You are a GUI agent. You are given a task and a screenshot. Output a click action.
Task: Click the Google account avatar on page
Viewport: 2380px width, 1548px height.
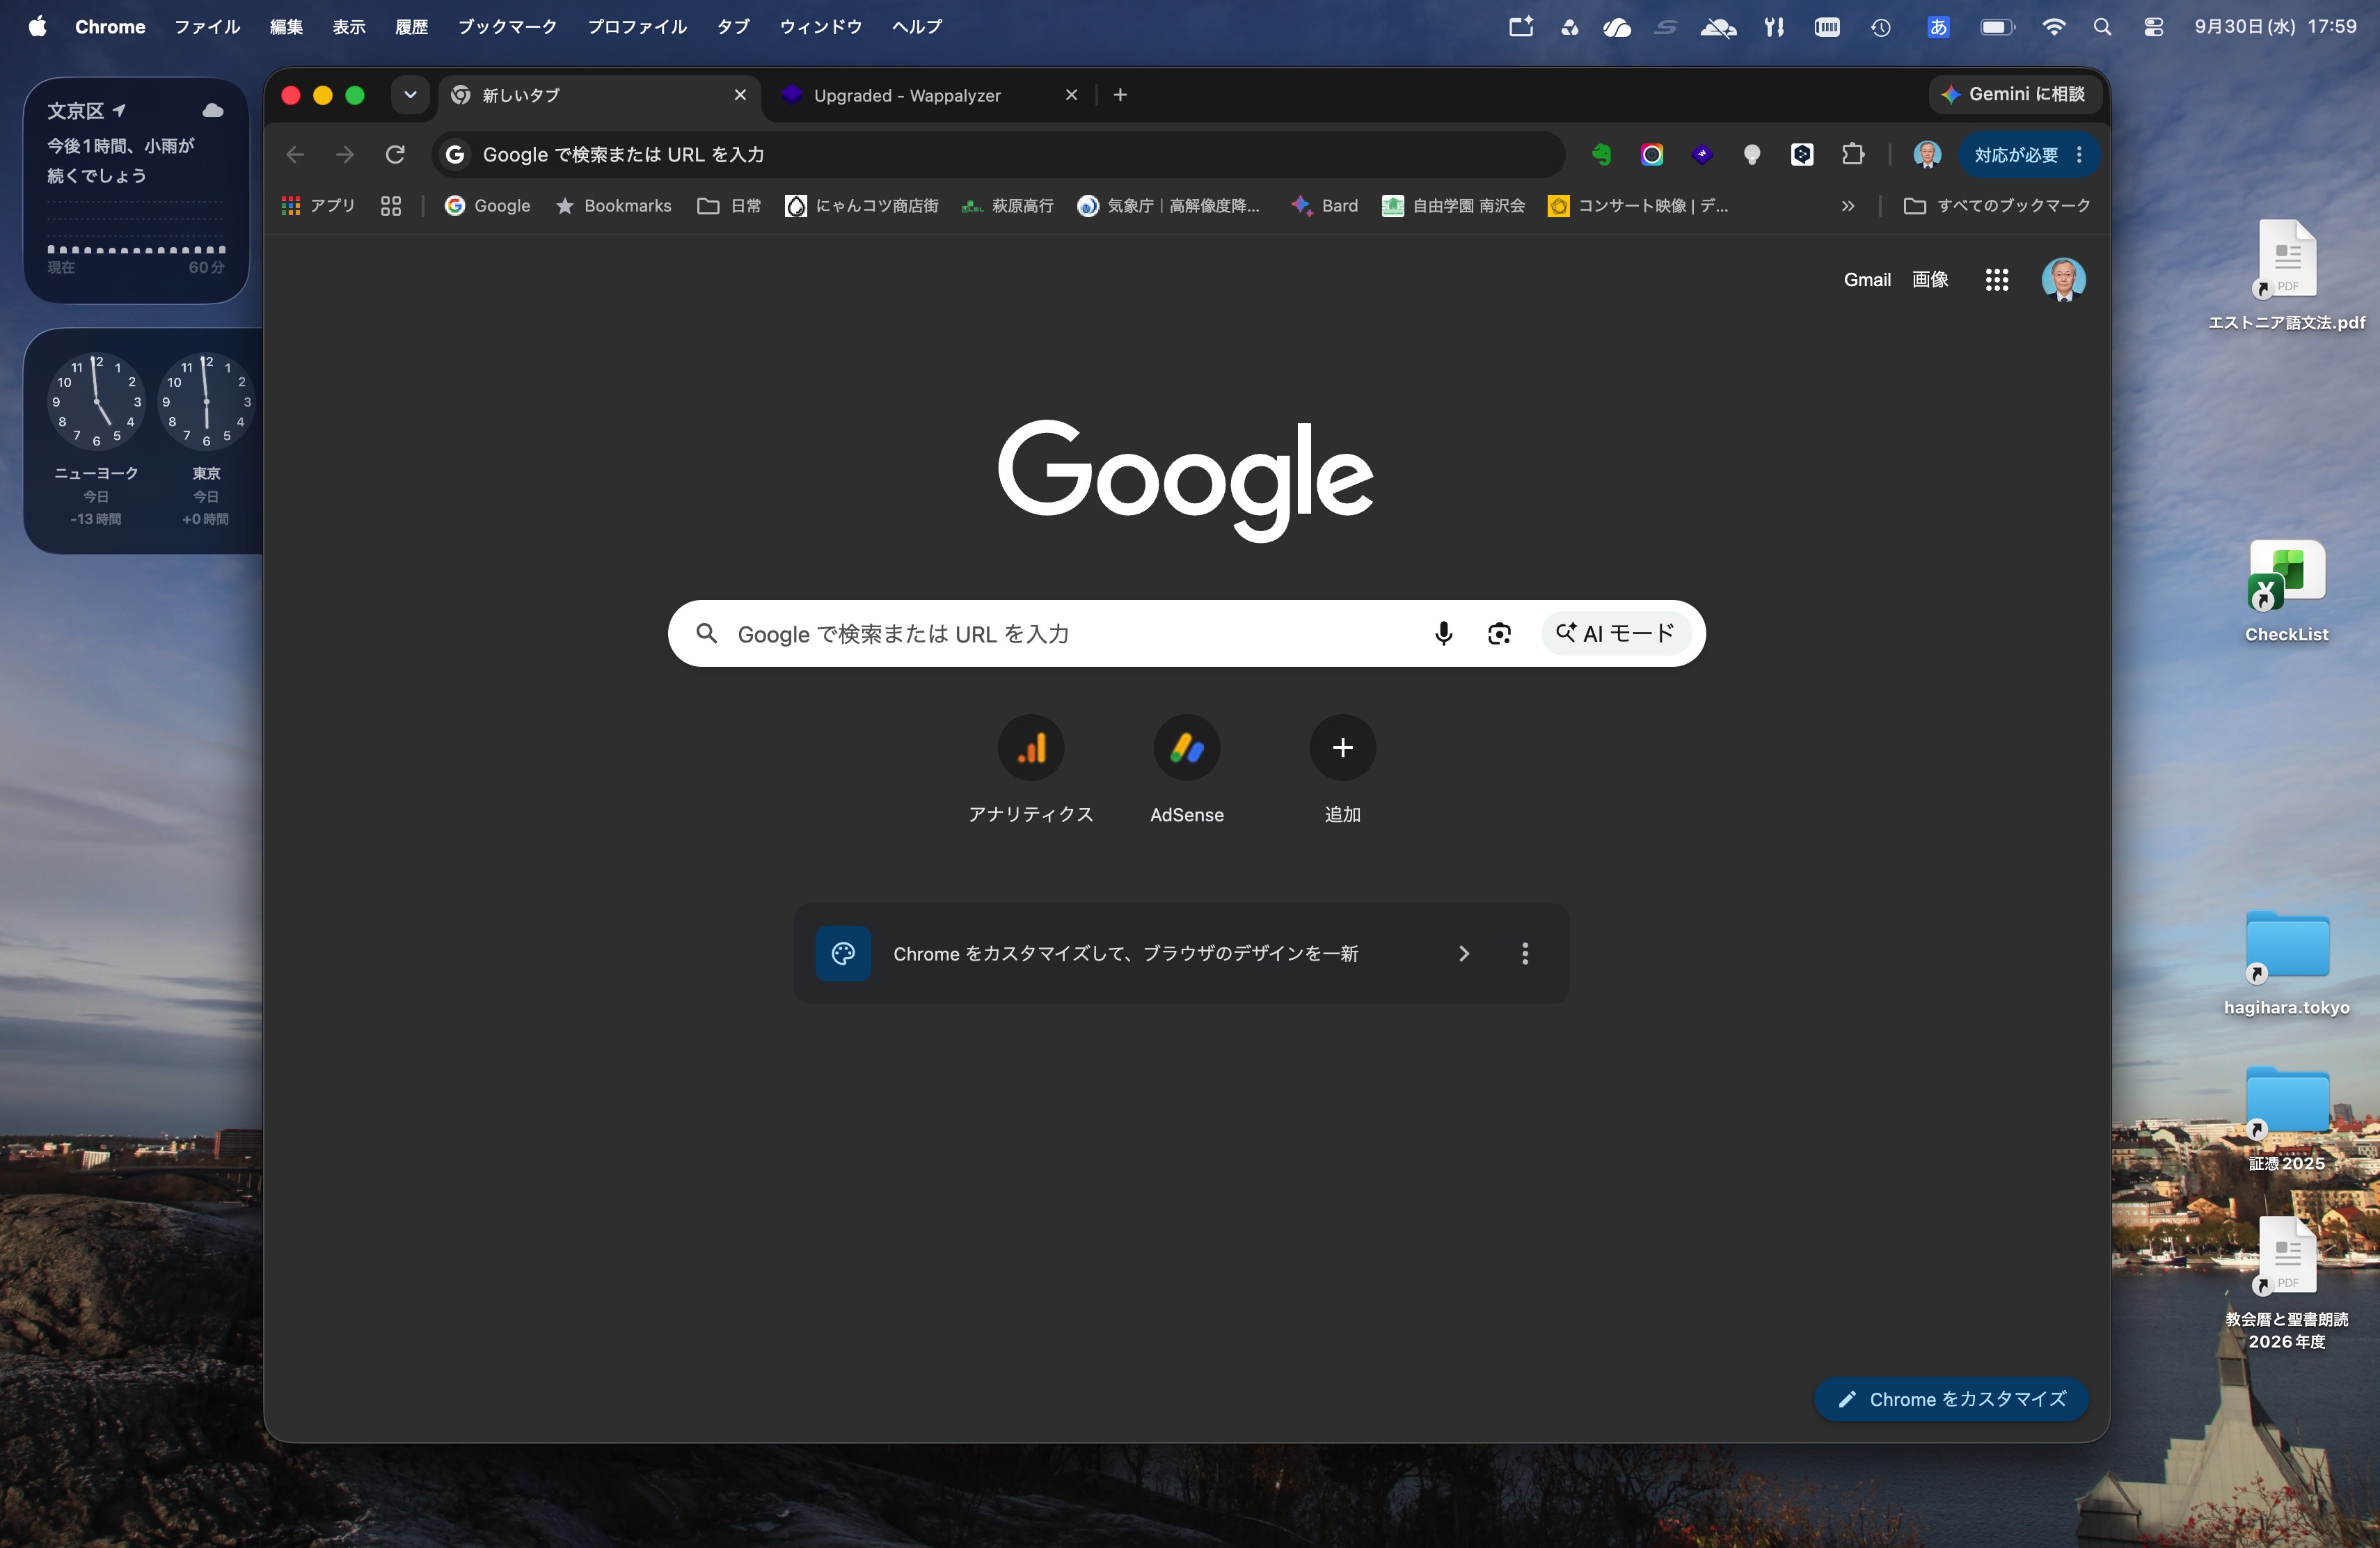coord(2063,280)
